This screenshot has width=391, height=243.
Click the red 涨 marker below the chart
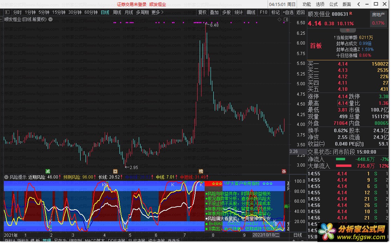coord(284,171)
